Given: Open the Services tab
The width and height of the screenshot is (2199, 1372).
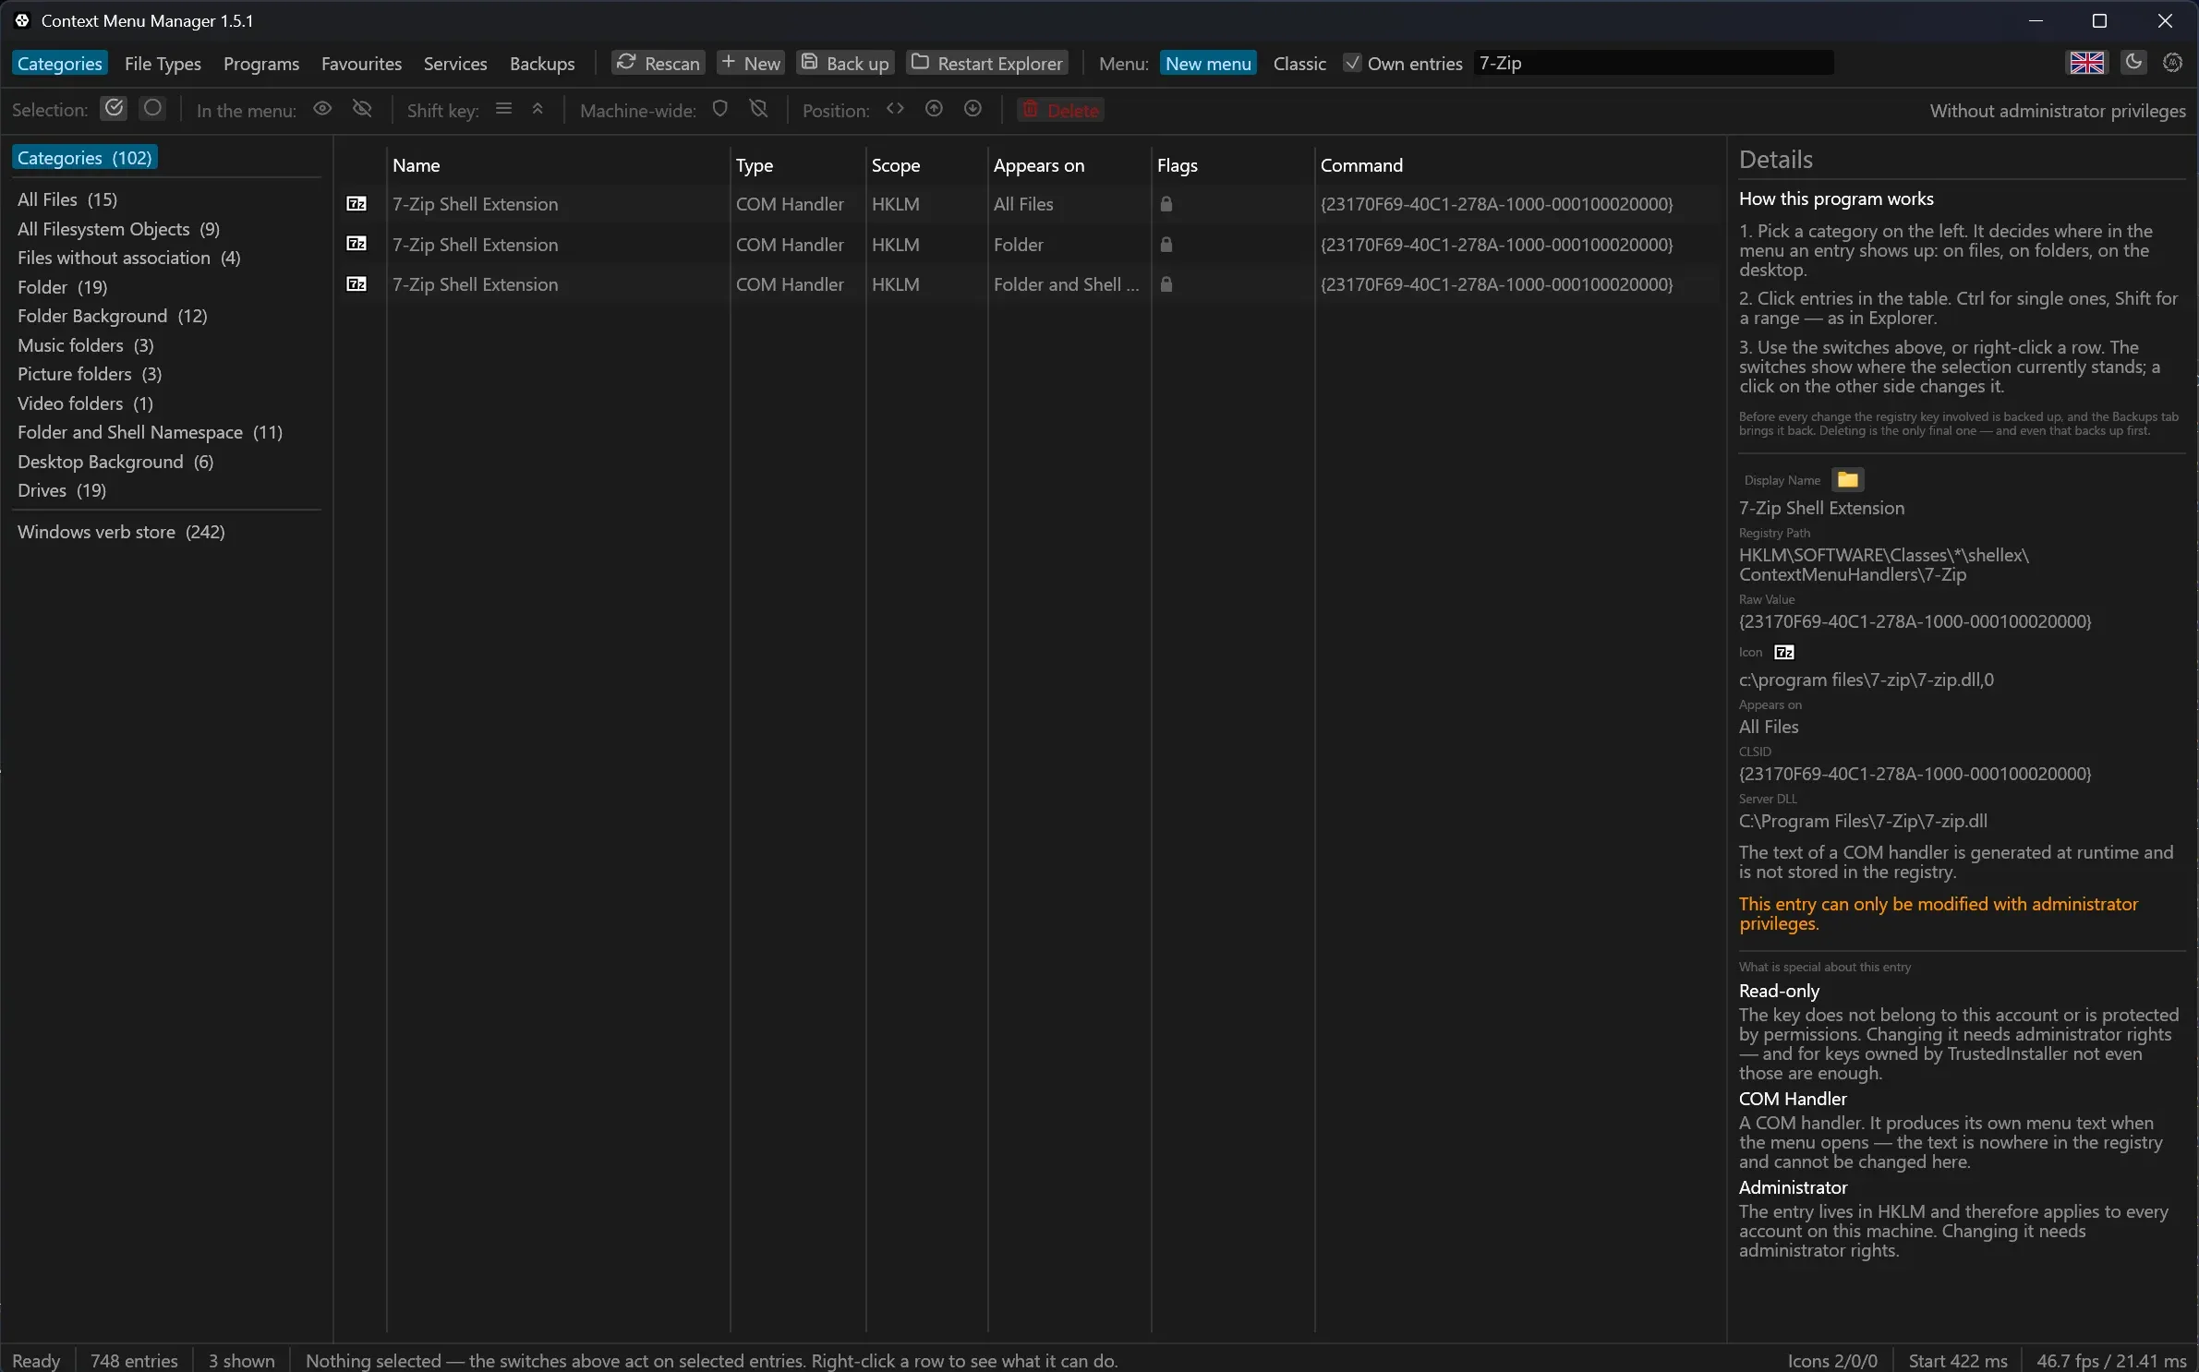Looking at the screenshot, I should click(x=454, y=63).
